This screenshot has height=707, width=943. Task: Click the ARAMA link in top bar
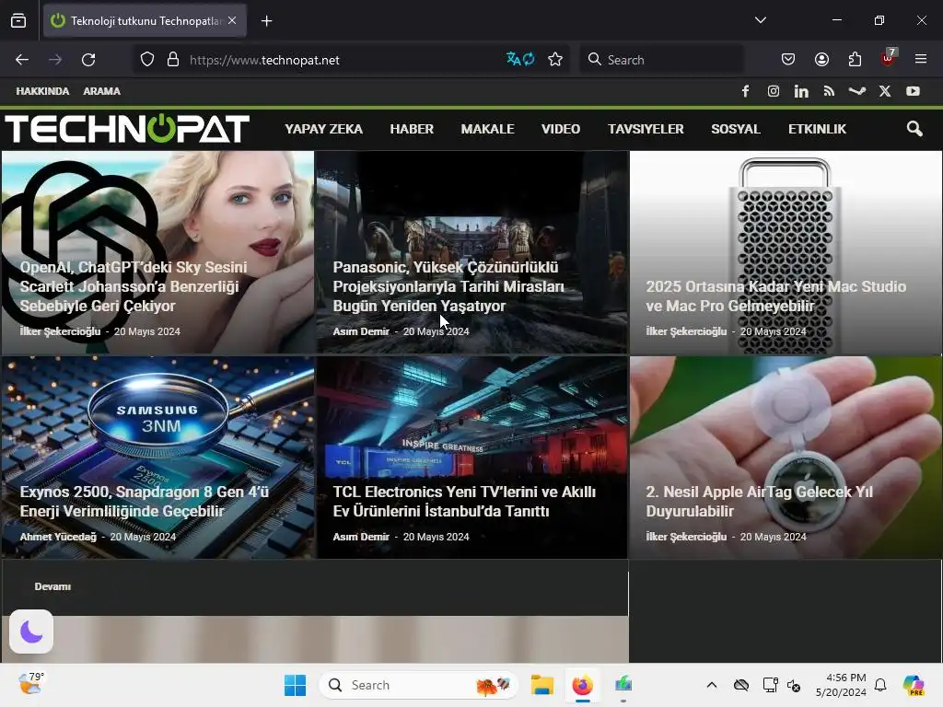point(101,91)
